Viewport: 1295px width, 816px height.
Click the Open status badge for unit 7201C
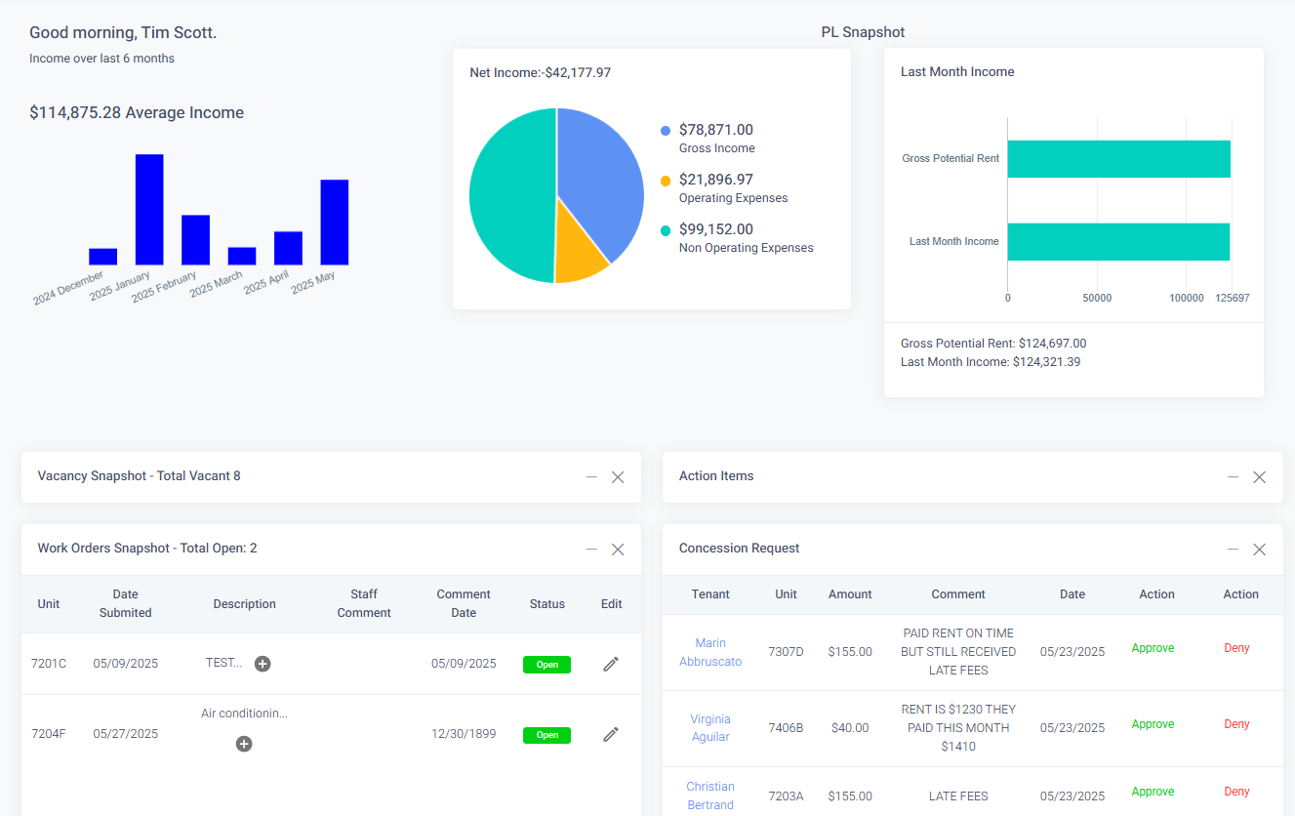546,664
